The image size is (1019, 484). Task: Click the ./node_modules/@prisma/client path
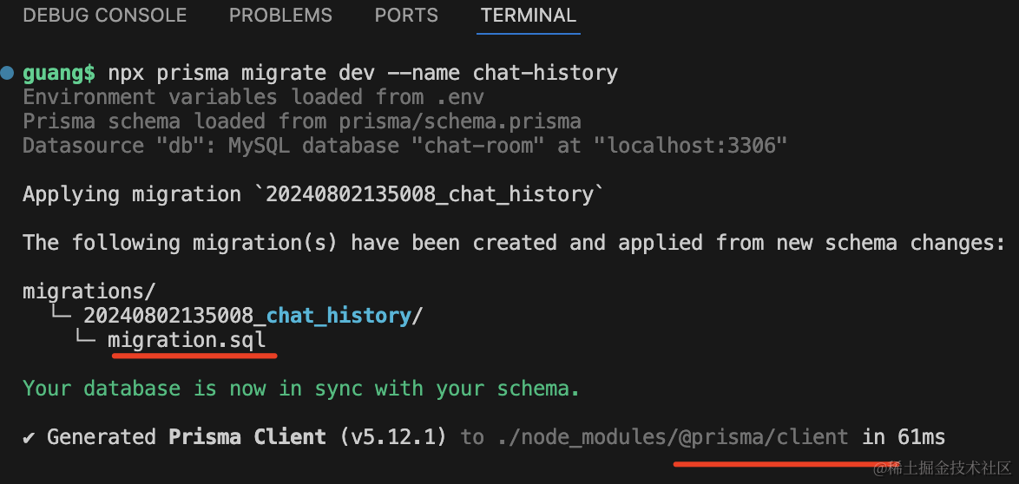(x=673, y=437)
